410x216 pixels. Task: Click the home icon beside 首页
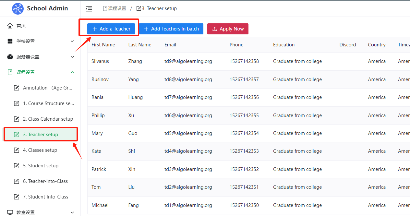tap(10, 26)
